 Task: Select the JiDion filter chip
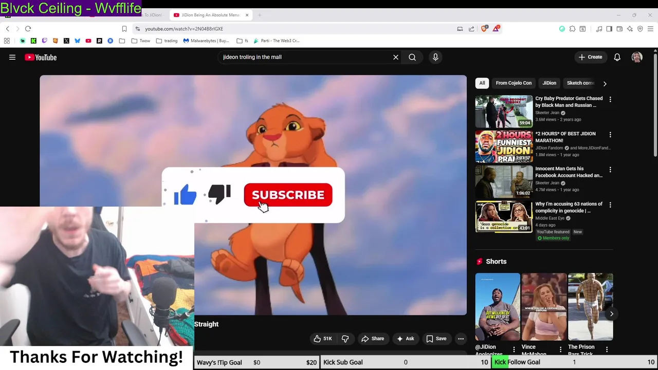(x=550, y=83)
